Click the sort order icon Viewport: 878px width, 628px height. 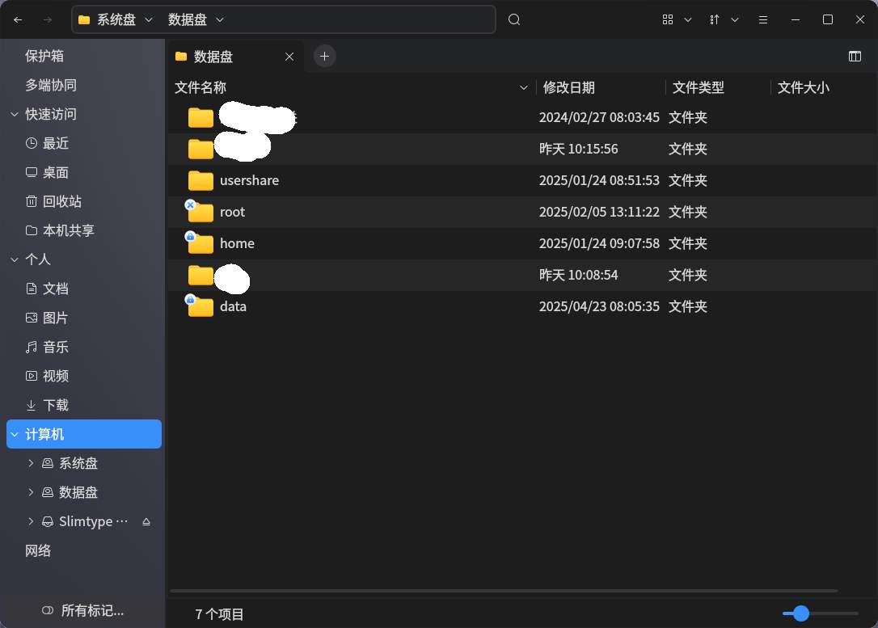point(715,19)
